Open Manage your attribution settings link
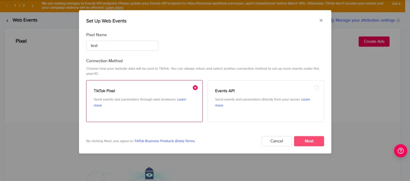 point(365,20)
